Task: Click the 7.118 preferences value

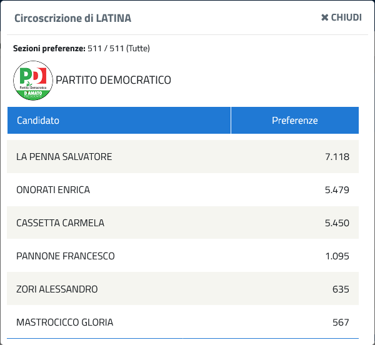Action: (337, 157)
